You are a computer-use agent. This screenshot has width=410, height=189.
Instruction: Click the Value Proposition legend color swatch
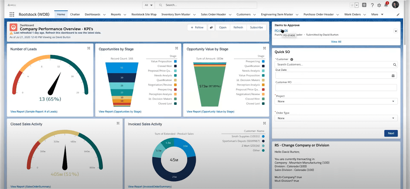175,61
